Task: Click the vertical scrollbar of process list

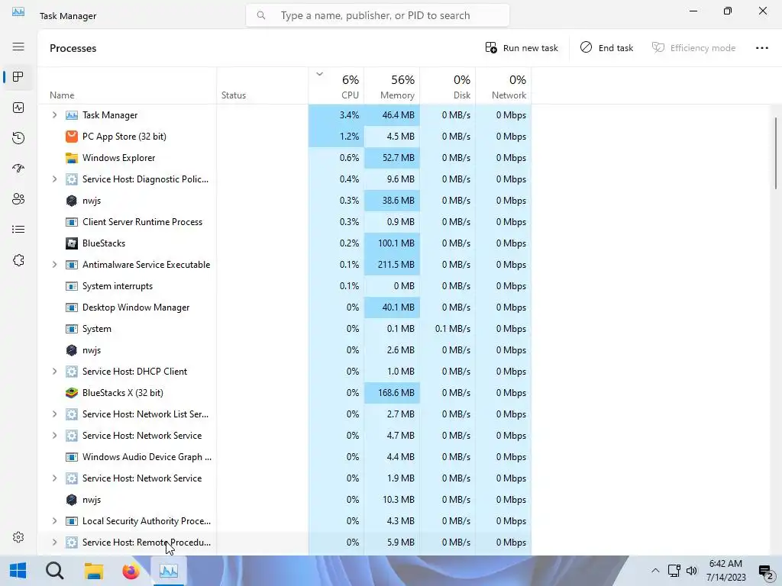Action: click(776, 153)
